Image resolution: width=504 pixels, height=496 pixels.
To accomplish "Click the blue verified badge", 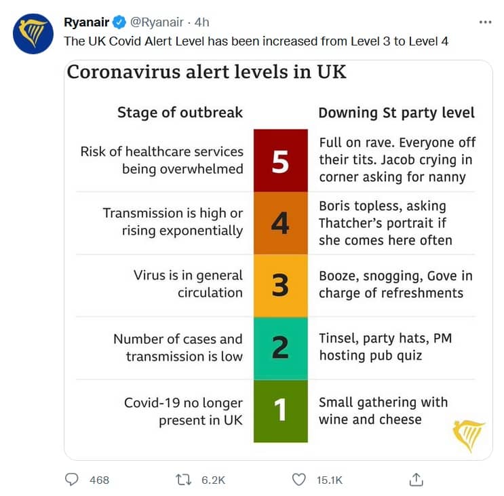I will click(119, 22).
